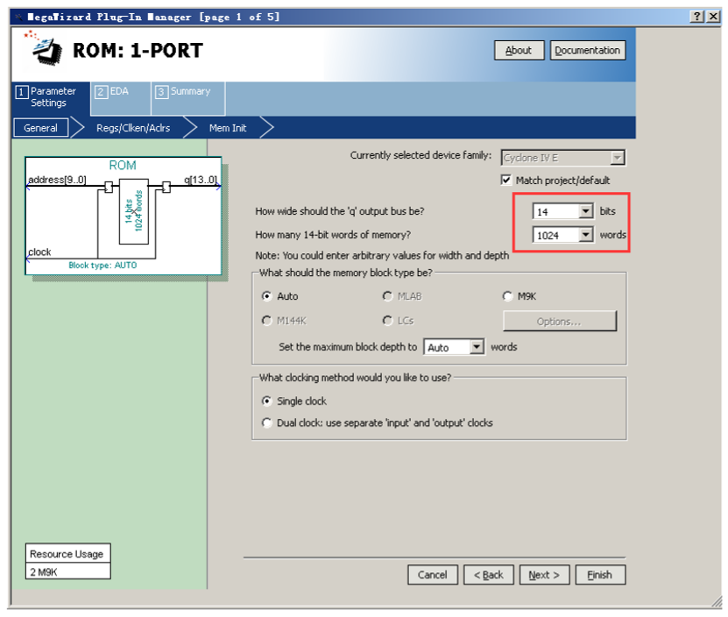Select the Auto memory block type
This screenshot has height=617, width=728.
[x=266, y=296]
